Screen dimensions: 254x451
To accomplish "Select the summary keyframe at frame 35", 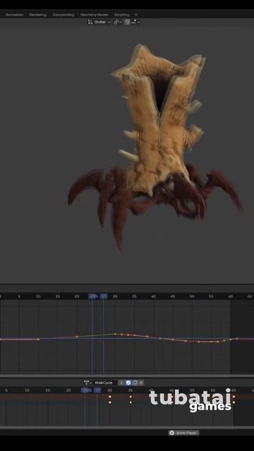I will pos(131,397).
